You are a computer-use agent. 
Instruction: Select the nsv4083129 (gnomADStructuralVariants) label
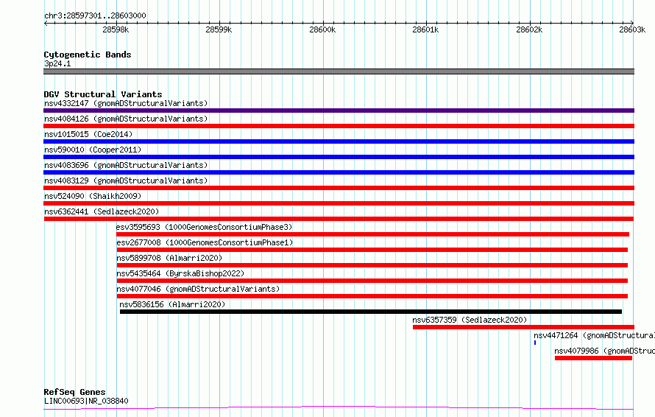126,181
